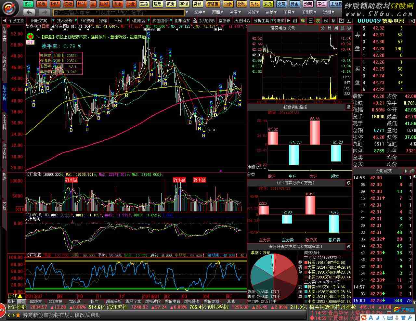Open the 画面 dropdown menu
Viewport: 416px width, 321px height.
point(217,12)
